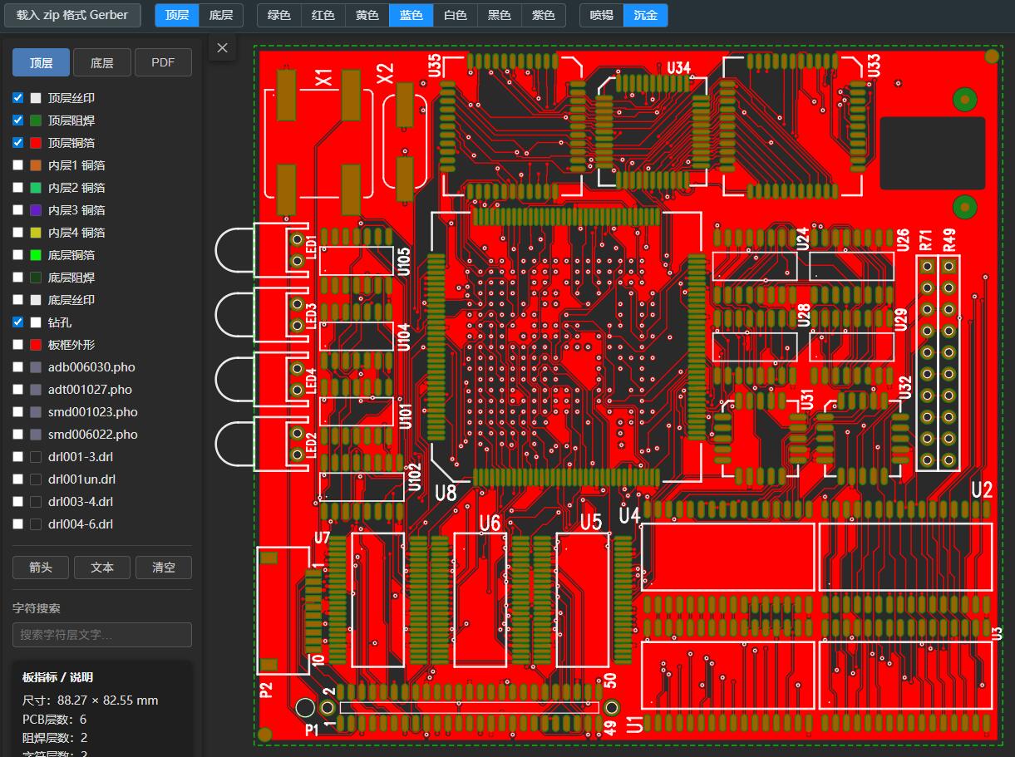
Task: Uncheck the 顶层丝印 layer checkbox
Action: 18,98
